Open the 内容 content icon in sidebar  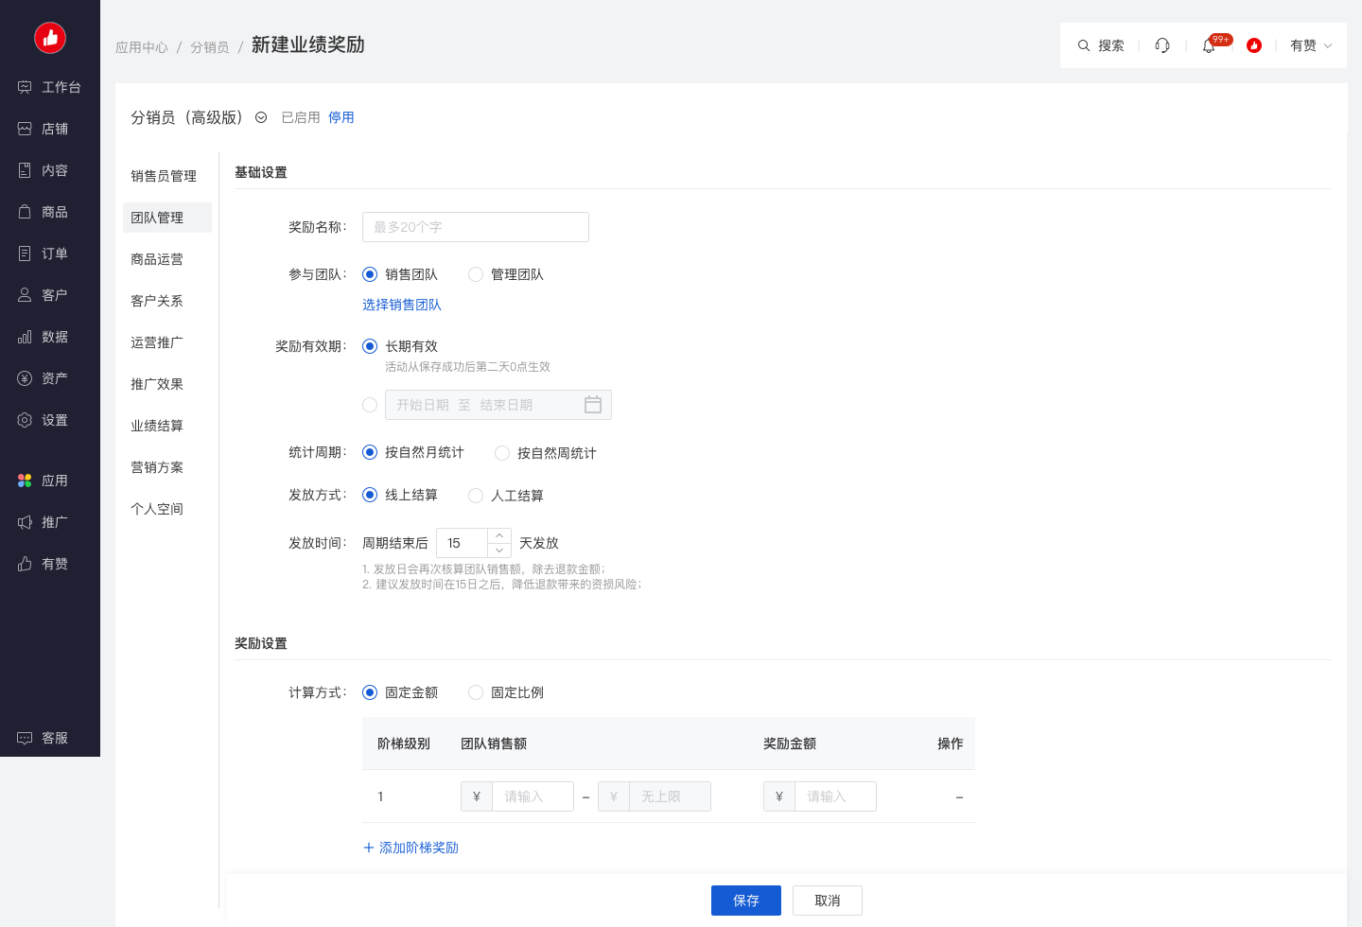(x=25, y=170)
